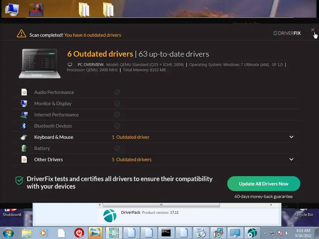
Task: Click the red power Shutdown8 taskbar icon
Action: 79,233
